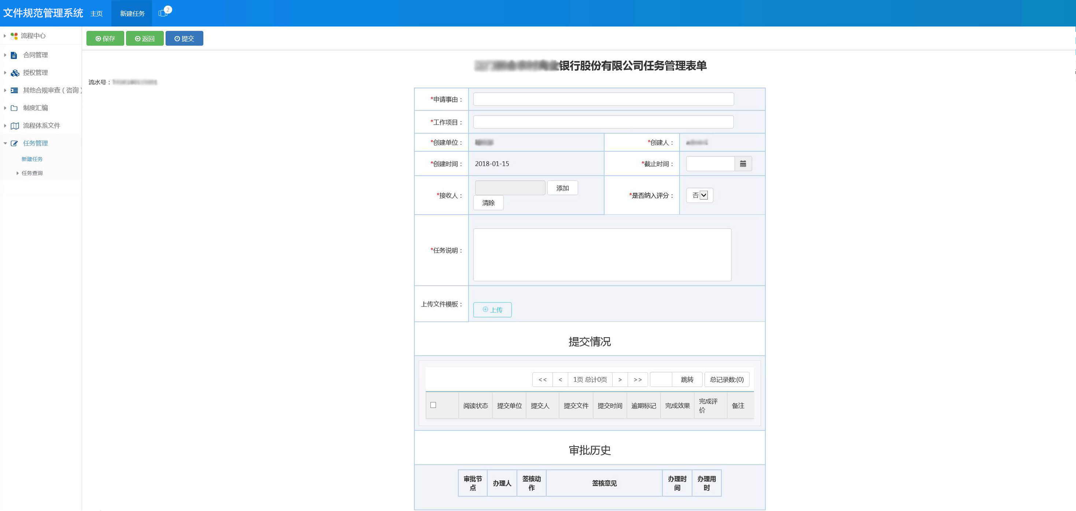Expand the 其他合规审查 sidebar arrow

click(5, 90)
